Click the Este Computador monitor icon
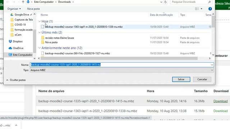Image resolution: width=230 pixels, height=129 pixels. [10, 55]
